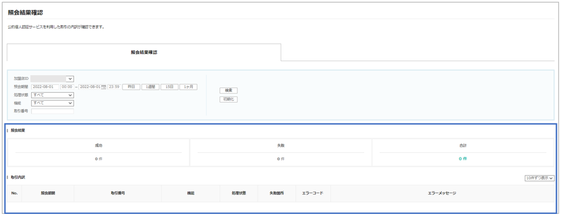Click the 照会期間 column header in the table
The width and height of the screenshot is (562, 218).
pos(48,193)
